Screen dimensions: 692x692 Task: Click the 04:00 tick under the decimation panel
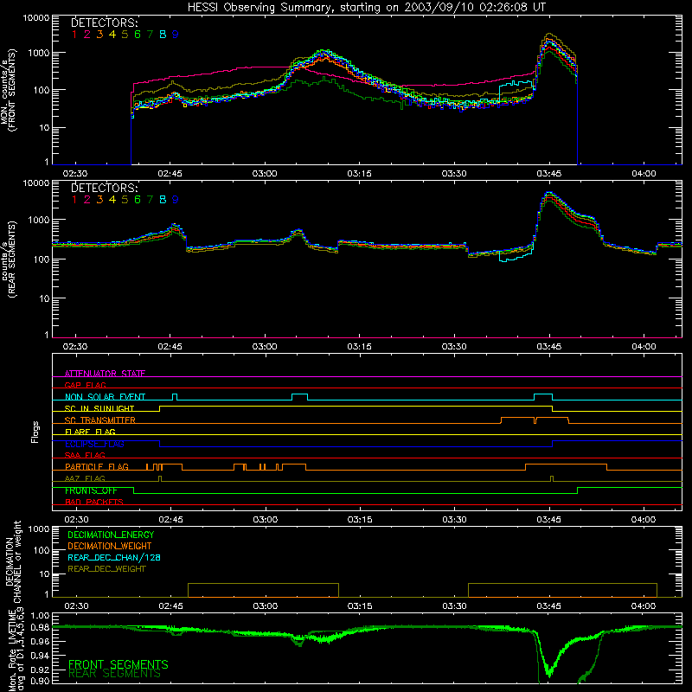coord(644,606)
